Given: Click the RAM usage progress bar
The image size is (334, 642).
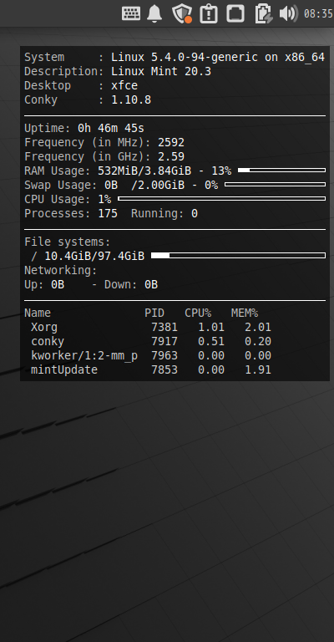Looking at the screenshot, I should pyautogui.click(x=281, y=170).
